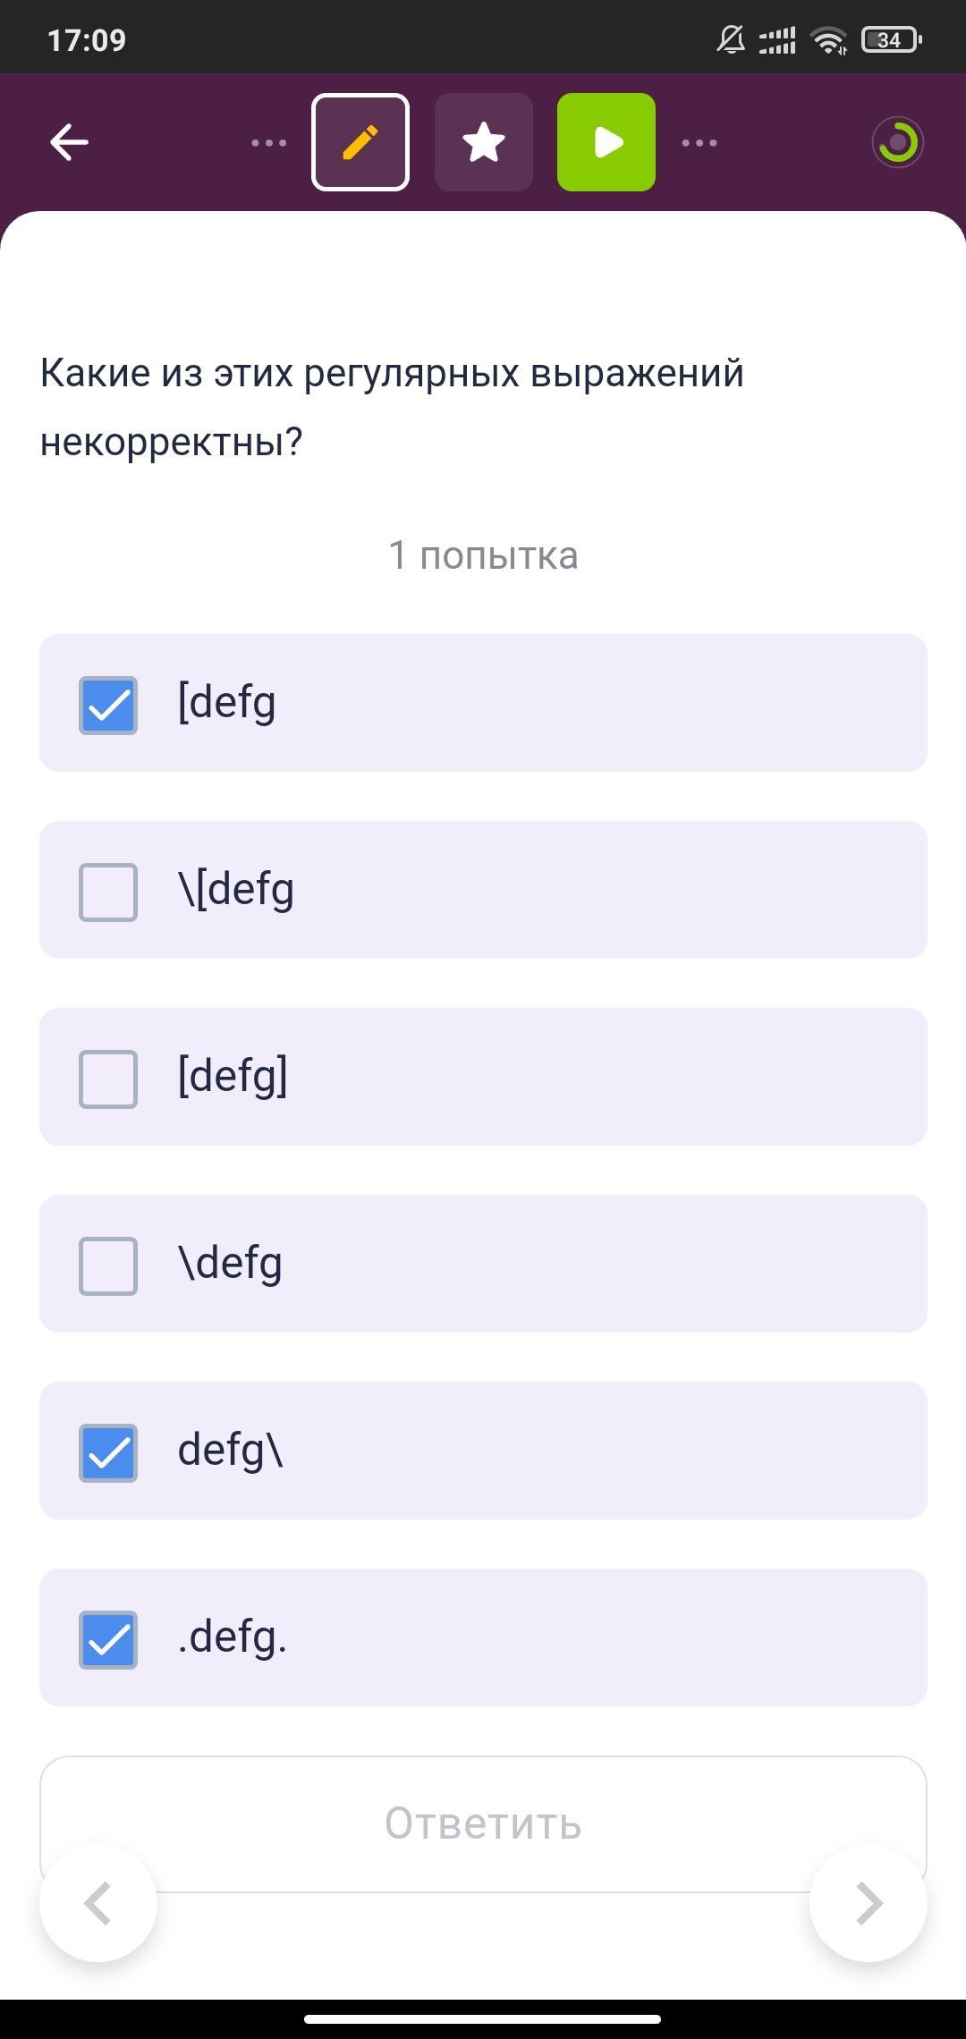Open the green play video step
This screenshot has height=2039, width=966.
(606, 142)
